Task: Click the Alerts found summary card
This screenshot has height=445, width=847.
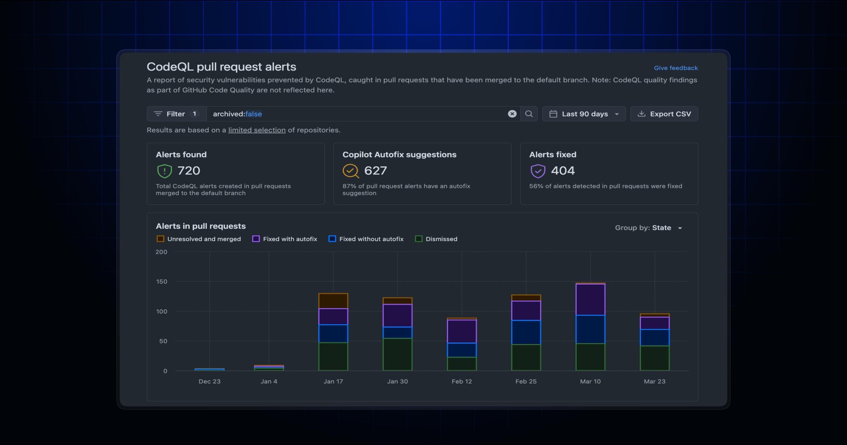Action: click(235, 174)
